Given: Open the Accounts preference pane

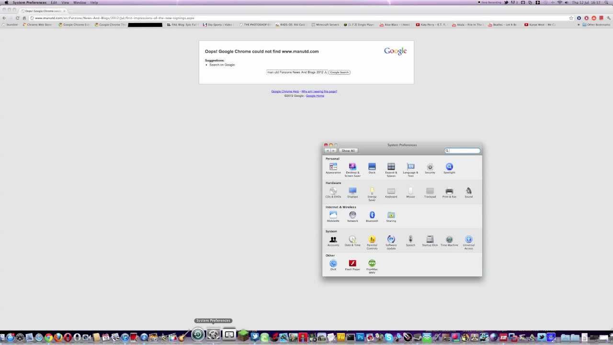Looking at the screenshot, I should click(x=333, y=241).
